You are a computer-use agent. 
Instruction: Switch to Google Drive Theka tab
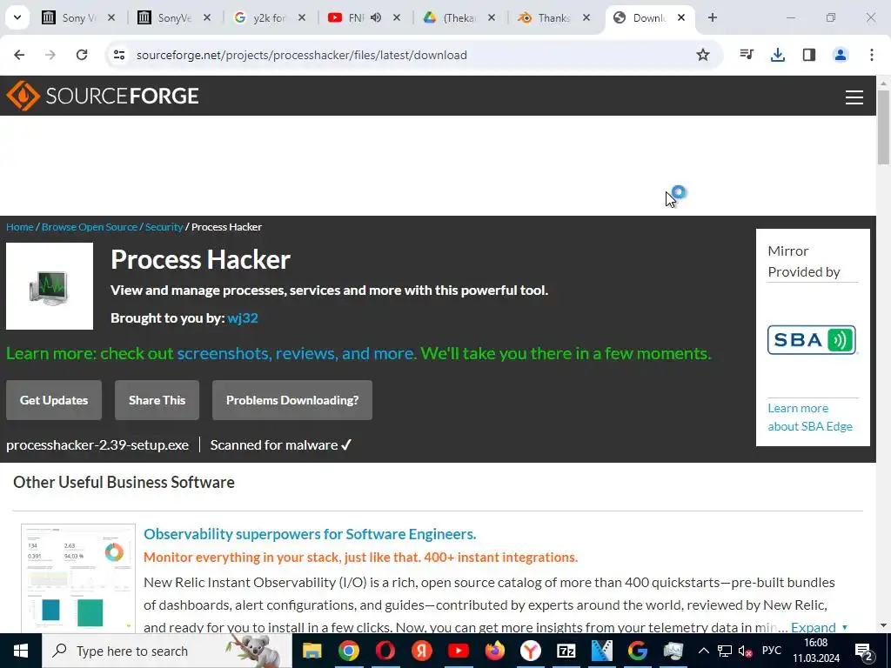(x=460, y=17)
